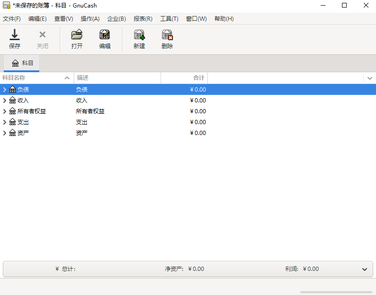Image resolution: width=376 pixels, height=295 pixels.
Task: Click the 利润 value in summary bar
Action: (x=311, y=269)
